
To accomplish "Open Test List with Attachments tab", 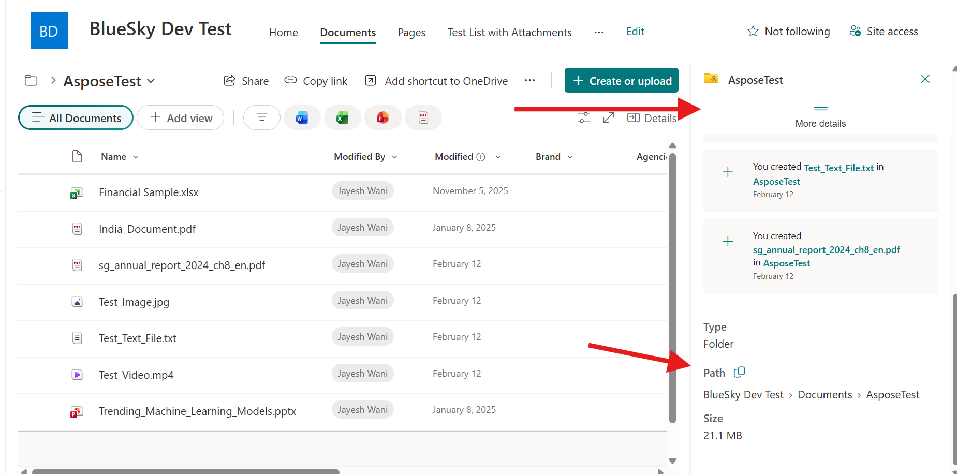I will coord(509,33).
